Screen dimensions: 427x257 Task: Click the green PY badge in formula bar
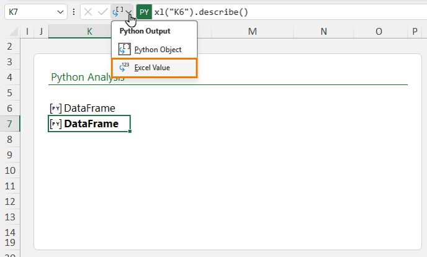point(144,12)
